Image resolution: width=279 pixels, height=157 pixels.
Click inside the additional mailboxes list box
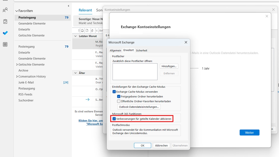[x=135, y=72]
